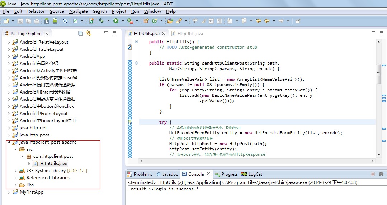Close the Console view tab

pyautogui.click(x=208, y=174)
